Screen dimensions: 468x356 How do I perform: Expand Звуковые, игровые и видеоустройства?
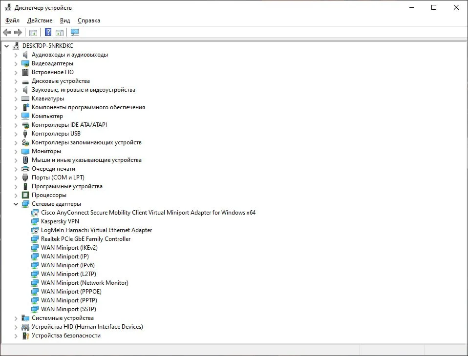(x=16, y=90)
